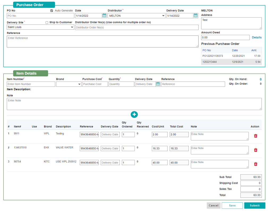Click Total Cost field showing 45.00
Image resolution: width=270 pixels, height=211 pixels.
coord(179,163)
